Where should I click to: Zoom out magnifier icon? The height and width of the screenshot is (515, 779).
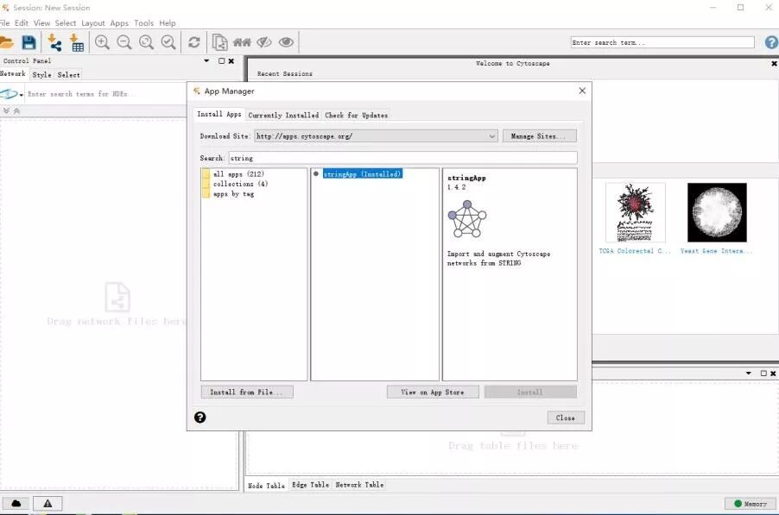(124, 42)
